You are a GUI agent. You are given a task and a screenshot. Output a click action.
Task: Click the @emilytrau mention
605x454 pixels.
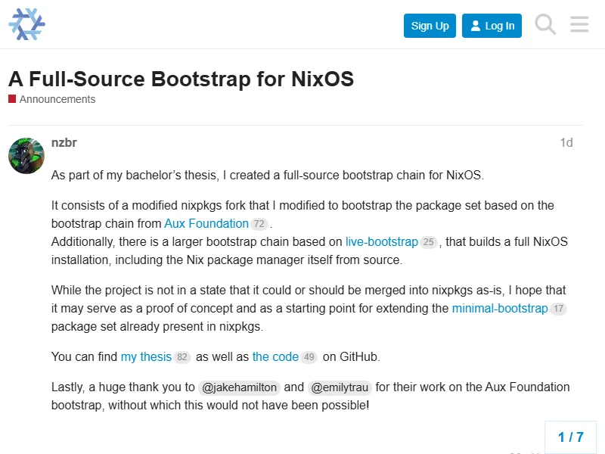(x=340, y=387)
